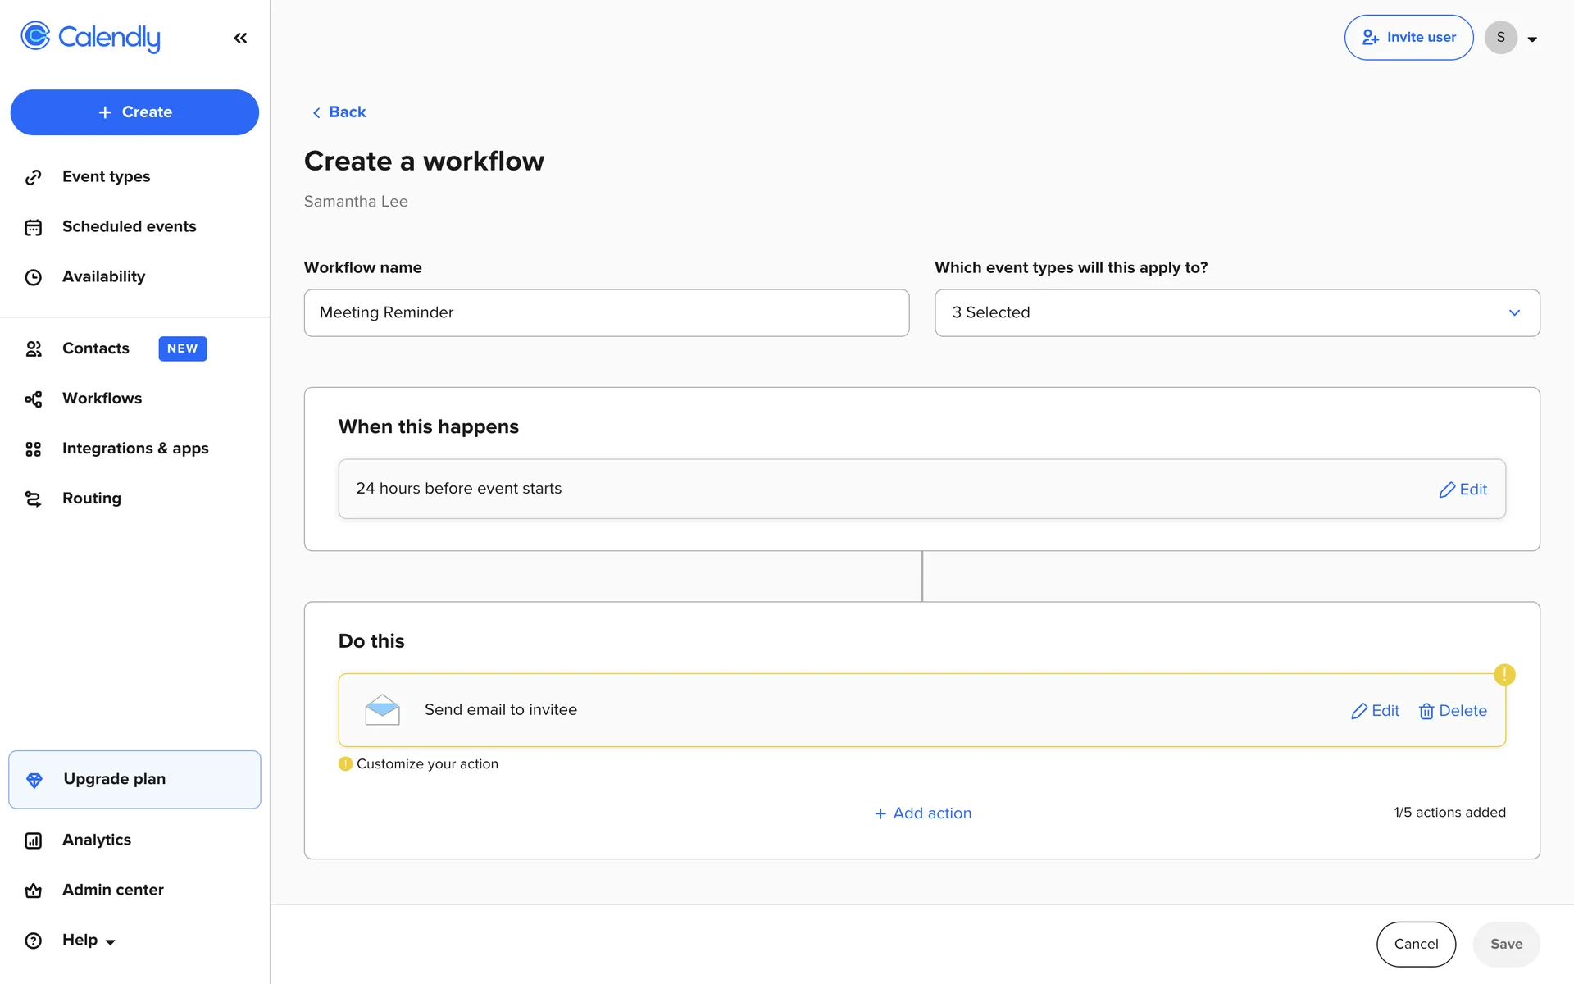Screen dimensions: 1574x984
Task: Click Add action link
Action: coord(922,813)
